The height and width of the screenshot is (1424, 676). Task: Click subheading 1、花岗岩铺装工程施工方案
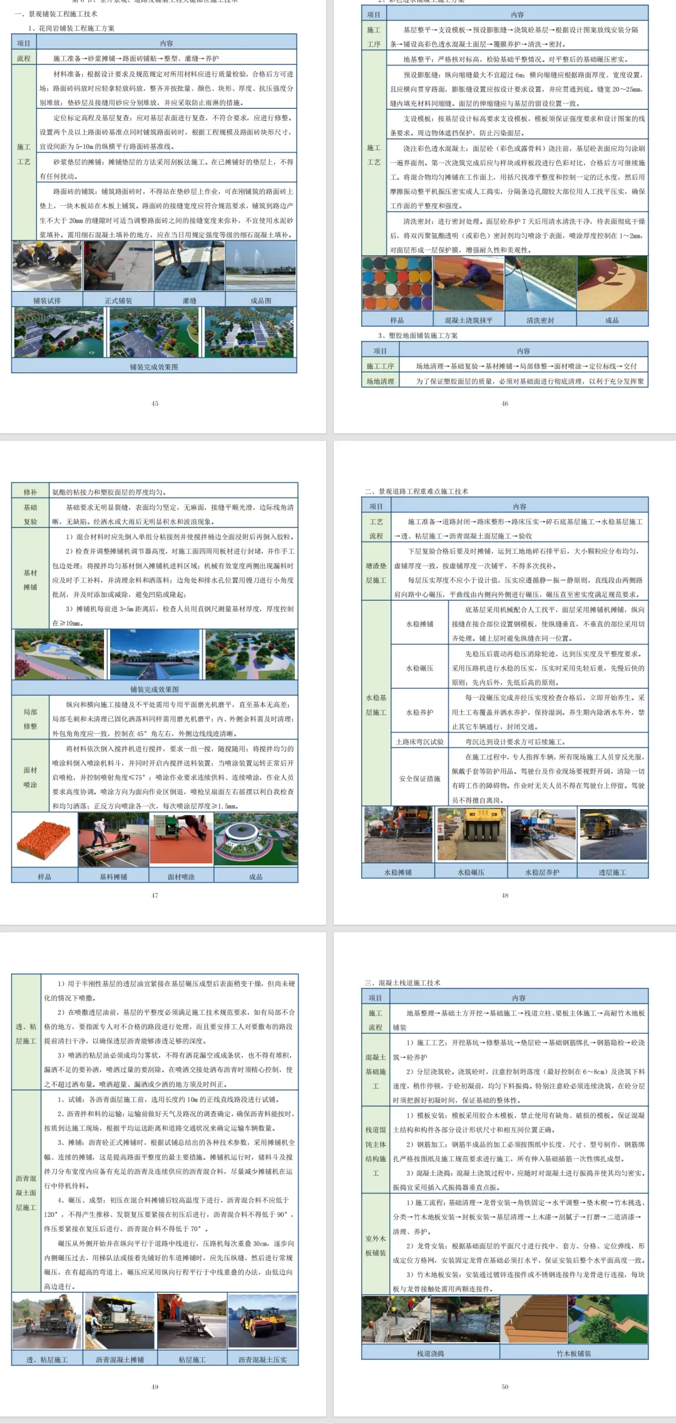pos(71,29)
